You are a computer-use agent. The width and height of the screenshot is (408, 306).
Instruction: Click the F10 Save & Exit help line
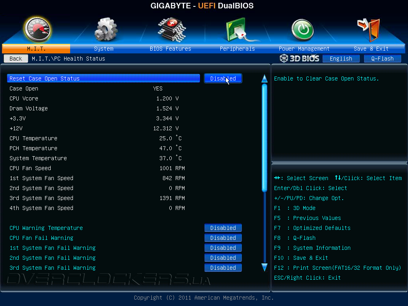301,258
